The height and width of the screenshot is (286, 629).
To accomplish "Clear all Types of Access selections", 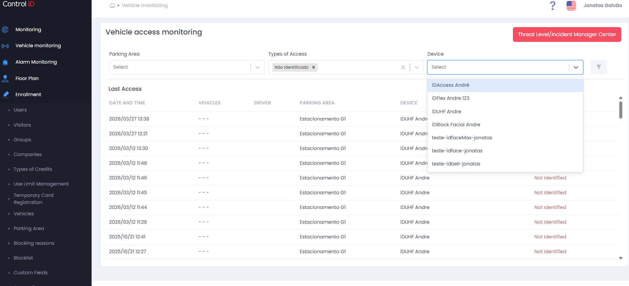I will click(x=403, y=67).
